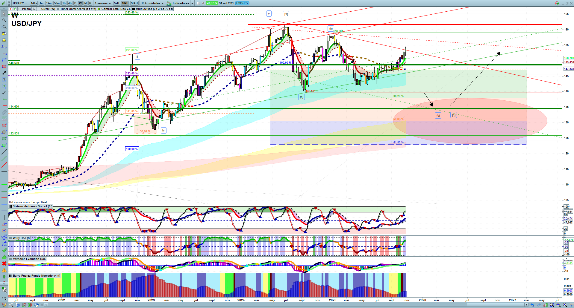Click the undo arrow in bottom bar
Viewport: 574px width, 308px height.
pos(532,305)
